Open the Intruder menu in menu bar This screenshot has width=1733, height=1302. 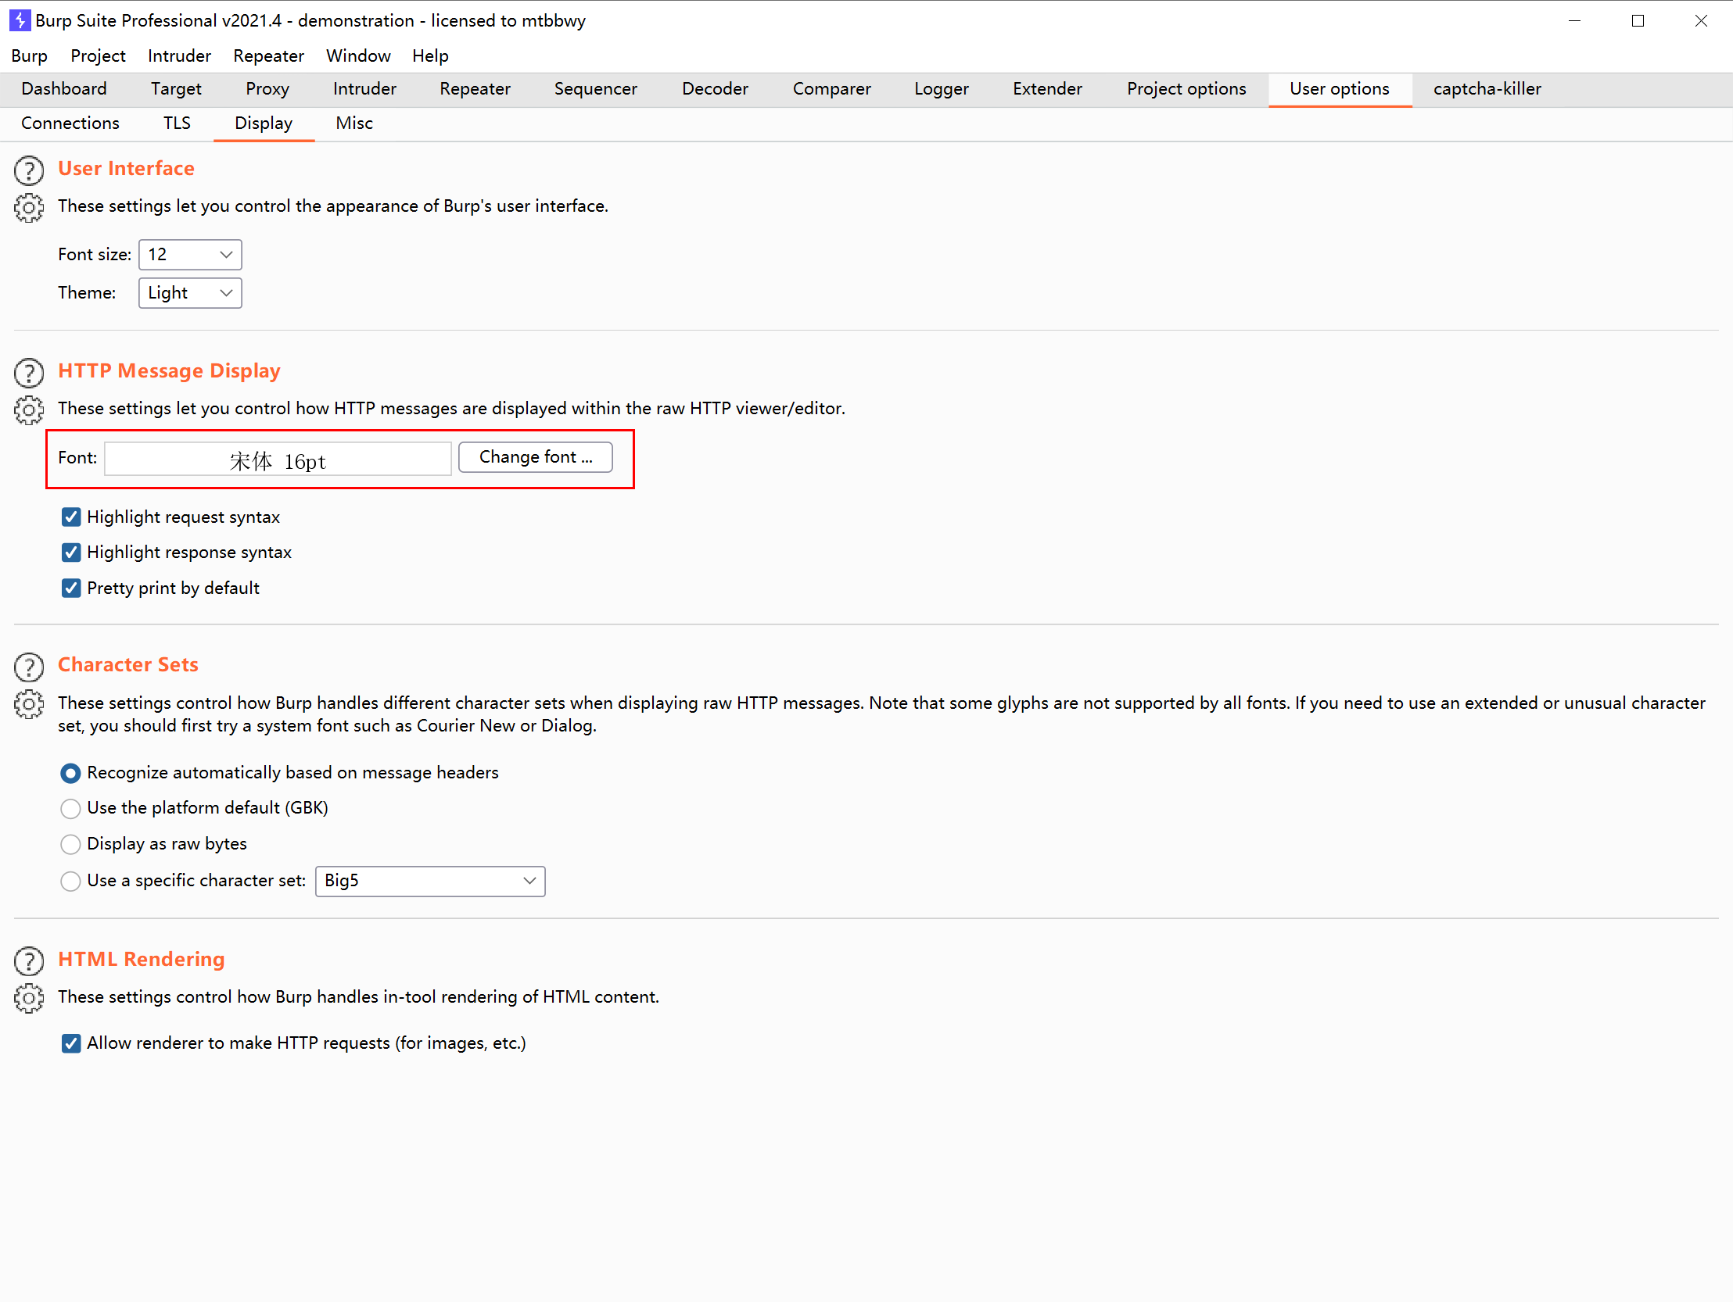(x=179, y=55)
